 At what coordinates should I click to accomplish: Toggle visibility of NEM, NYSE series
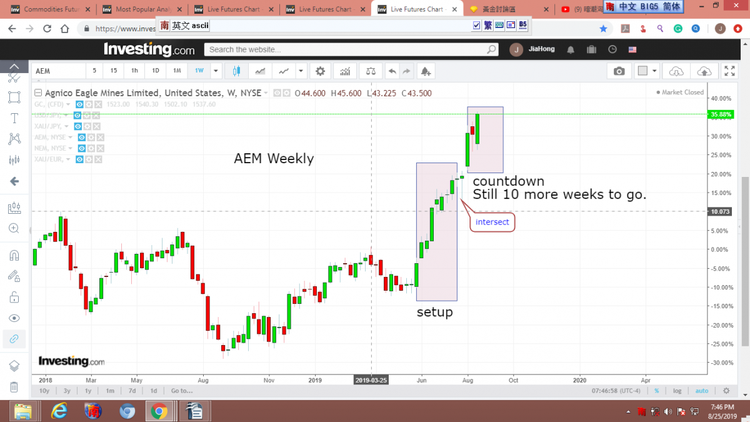point(82,149)
